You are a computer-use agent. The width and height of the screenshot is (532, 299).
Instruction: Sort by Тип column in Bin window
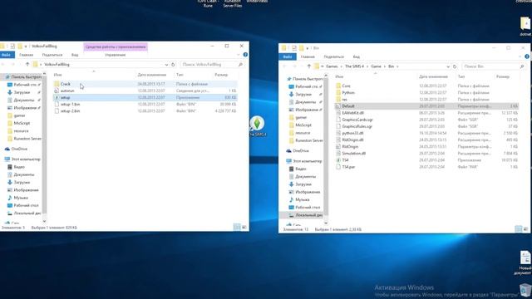point(461,76)
